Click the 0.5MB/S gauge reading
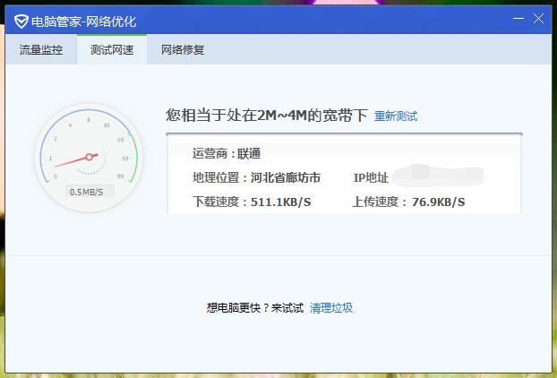This screenshot has width=557, height=378. coord(86,193)
